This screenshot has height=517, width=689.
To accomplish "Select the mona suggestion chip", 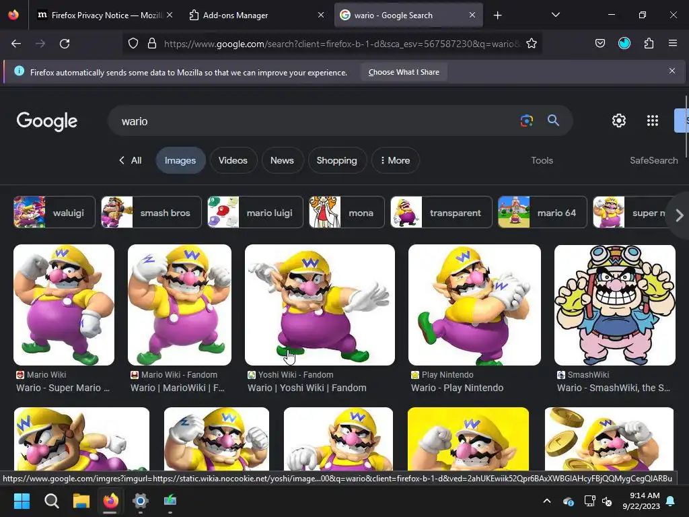I will (347, 212).
